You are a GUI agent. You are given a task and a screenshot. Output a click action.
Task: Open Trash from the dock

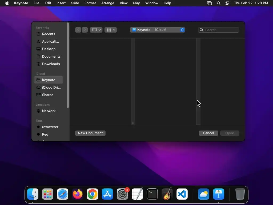tap(240, 194)
